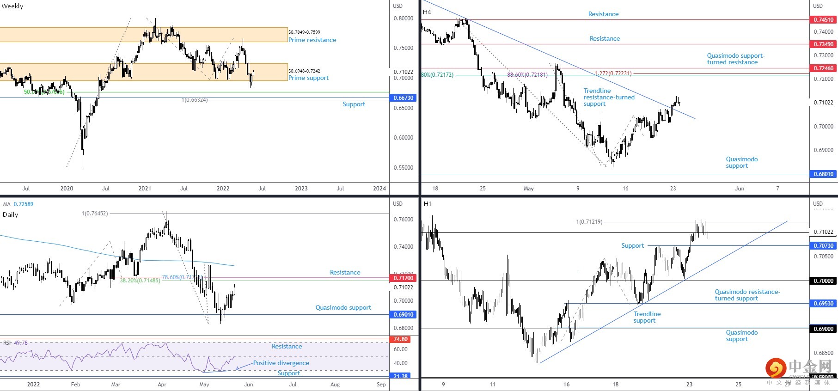838x391 pixels.
Task: Click the '$0.7849-0.7599' zone range text
Action: pyautogui.click(x=304, y=32)
